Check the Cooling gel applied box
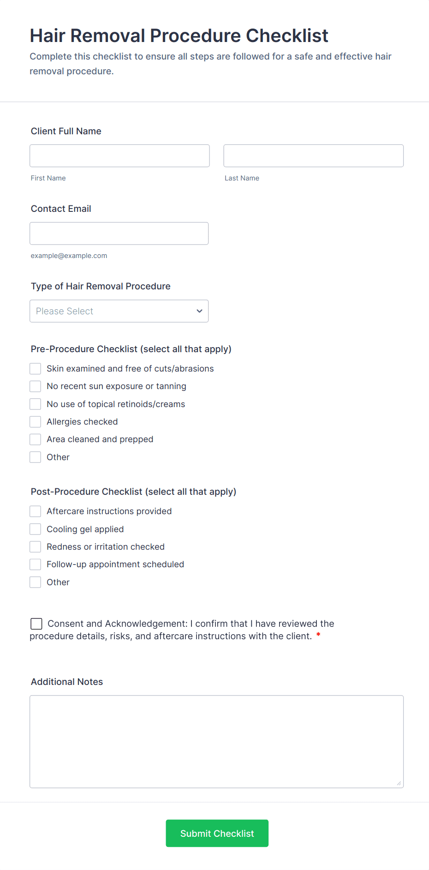429x870 pixels. pyautogui.click(x=36, y=529)
